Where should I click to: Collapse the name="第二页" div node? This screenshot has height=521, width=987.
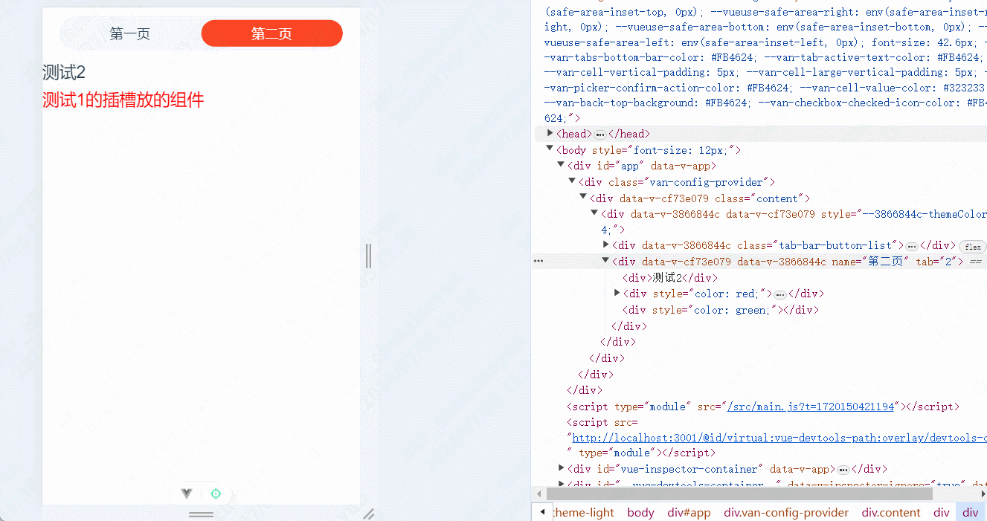coord(606,262)
